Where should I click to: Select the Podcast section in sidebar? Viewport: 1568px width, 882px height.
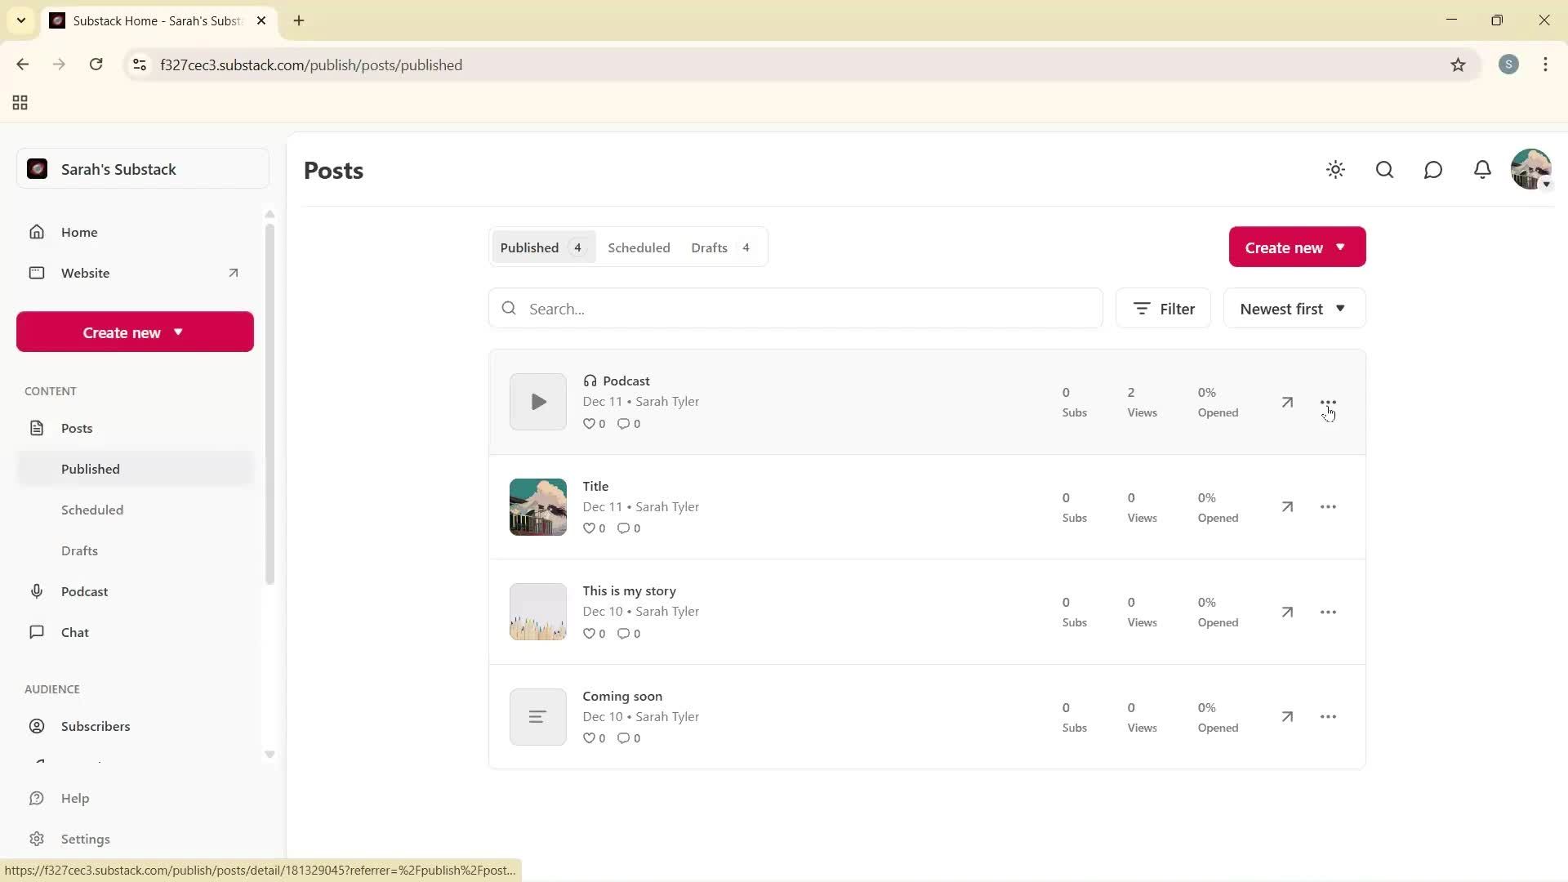(84, 590)
